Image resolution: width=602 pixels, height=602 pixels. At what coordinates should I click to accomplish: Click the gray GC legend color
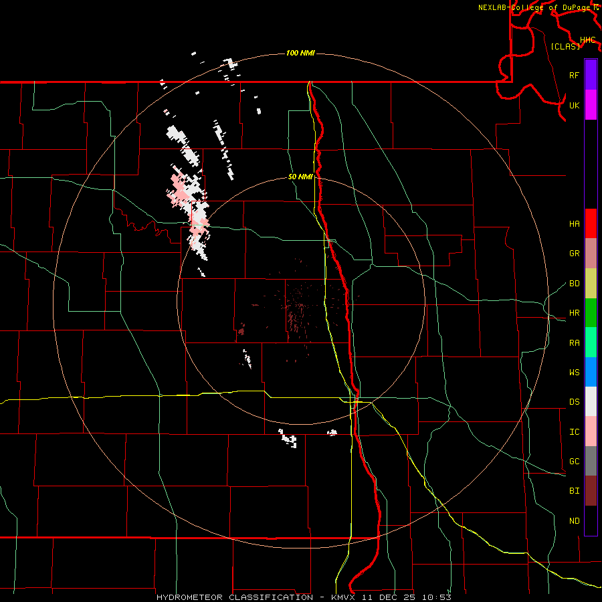(591, 461)
